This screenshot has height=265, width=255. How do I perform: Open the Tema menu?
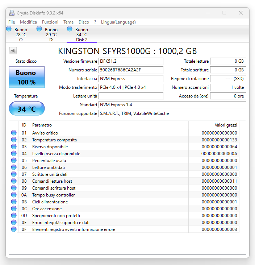coord(68,22)
